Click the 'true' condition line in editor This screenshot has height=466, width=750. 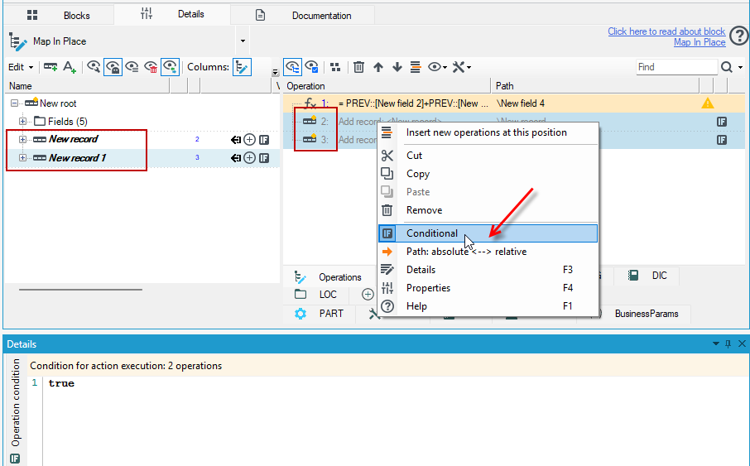(61, 383)
